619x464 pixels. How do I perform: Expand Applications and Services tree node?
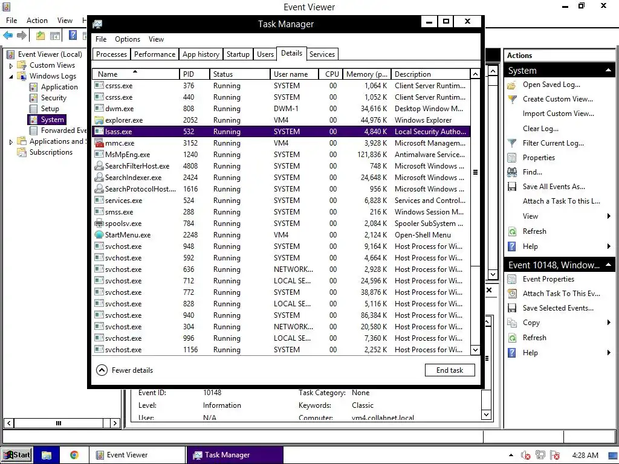tap(11, 141)
